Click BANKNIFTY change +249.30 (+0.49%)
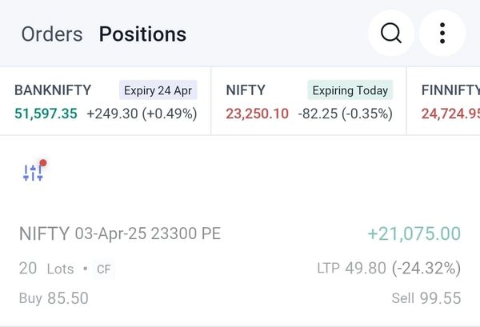The width and height of the screenshot is (480, 327). 142,114
